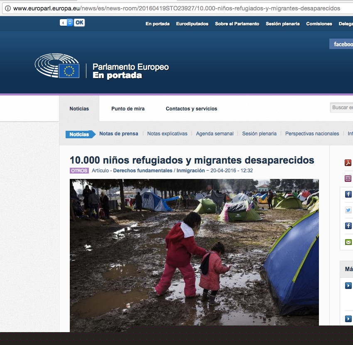Open the language selector dropdown
This screenshot has height=345, width=353.
click(x=66, y=22)
